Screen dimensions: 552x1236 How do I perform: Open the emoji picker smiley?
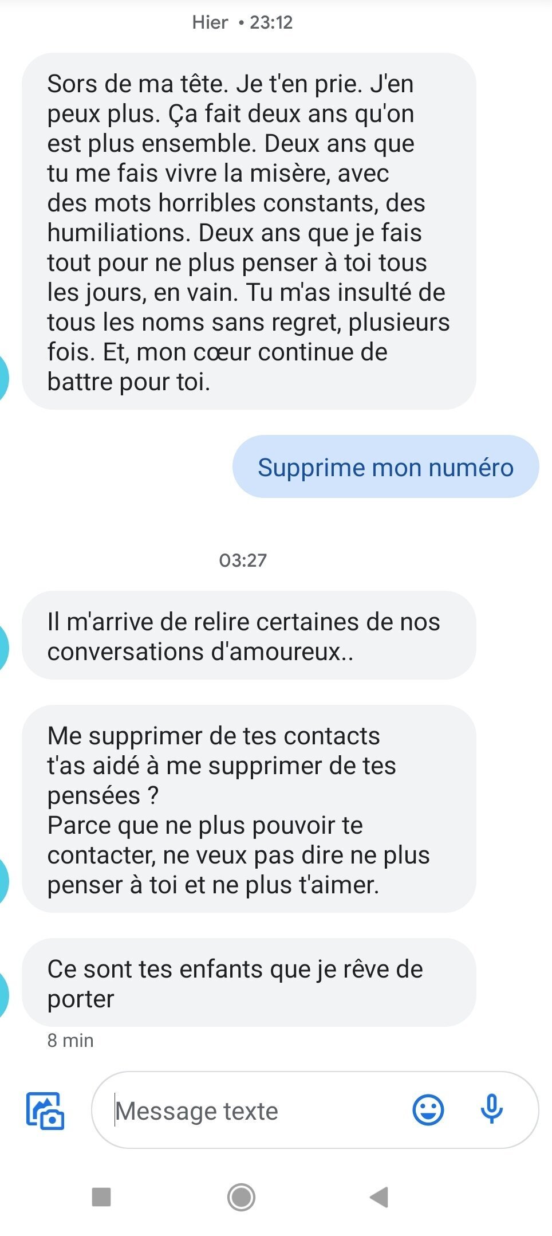point(428,1110)
